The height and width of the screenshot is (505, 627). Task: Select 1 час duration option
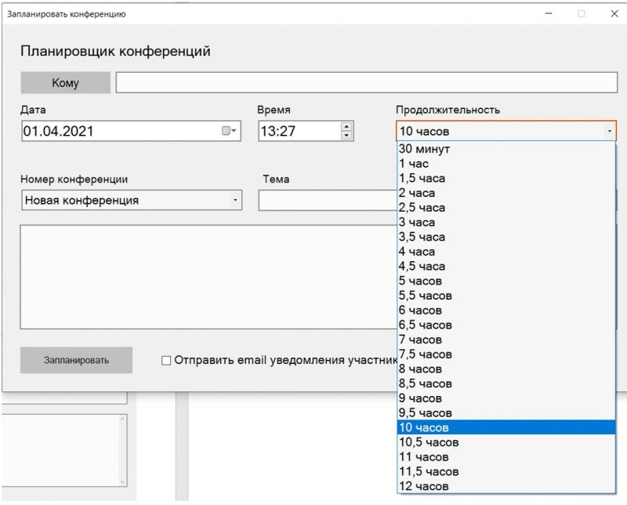pos(506,164)
